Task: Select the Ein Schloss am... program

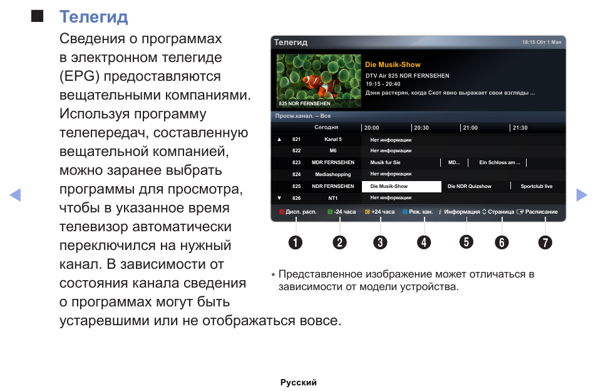Action: [500, 162]
